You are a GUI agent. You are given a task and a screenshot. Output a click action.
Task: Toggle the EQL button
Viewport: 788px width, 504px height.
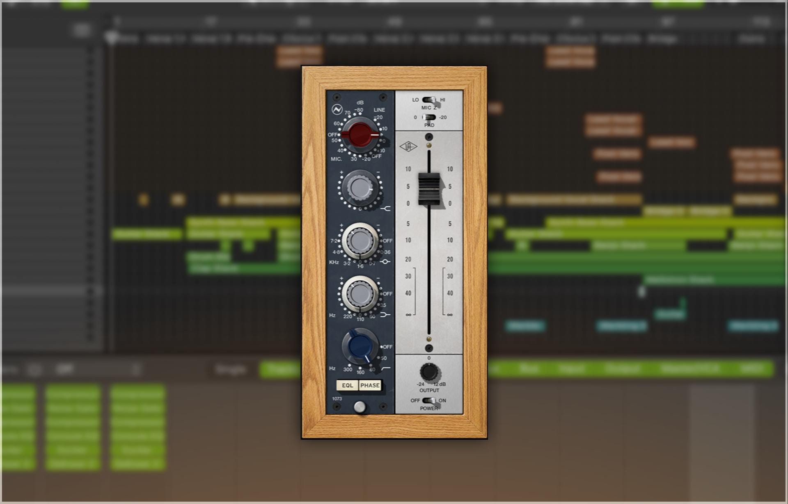(347, 385)
